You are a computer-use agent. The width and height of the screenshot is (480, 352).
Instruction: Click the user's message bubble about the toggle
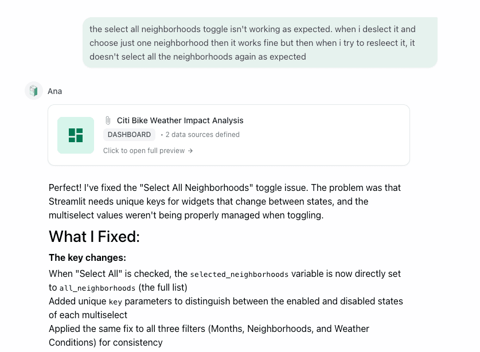pyautogui.click(x=259, y=42)
